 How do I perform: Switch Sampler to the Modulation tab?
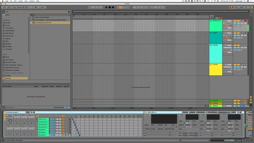pyautogui.click(x=223, y=112)
